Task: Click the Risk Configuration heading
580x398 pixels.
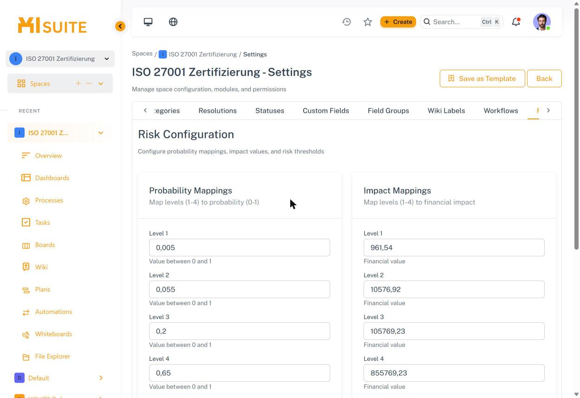Action: pos(186,134)
